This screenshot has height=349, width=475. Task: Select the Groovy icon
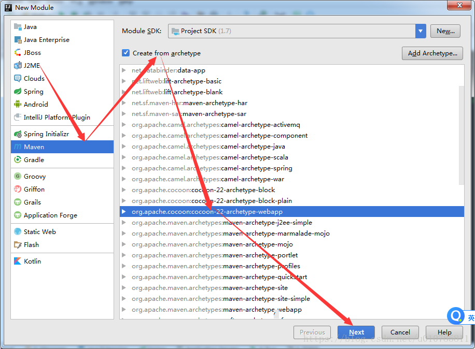click(18, 176)
